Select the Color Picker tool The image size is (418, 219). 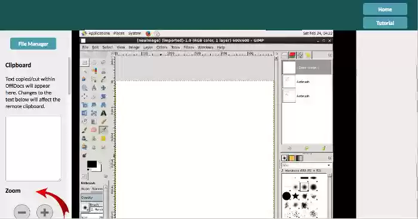click(103, 79)
